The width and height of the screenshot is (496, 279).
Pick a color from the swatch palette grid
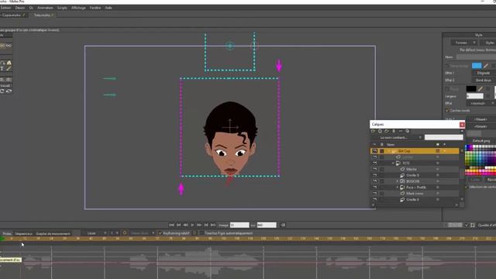pyautogui.click(x=480, y=160)
